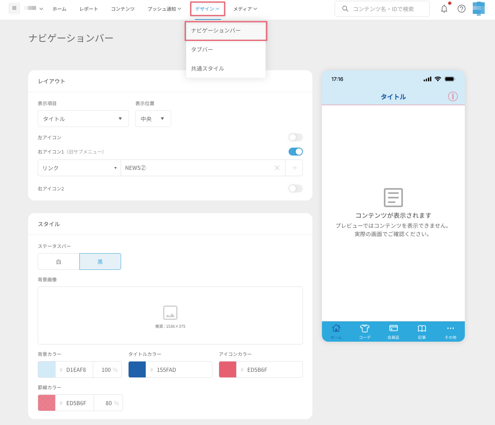Click the background image upload area
Screen dimensions: 495x425
pyautogui.click(x=170, y=315)
